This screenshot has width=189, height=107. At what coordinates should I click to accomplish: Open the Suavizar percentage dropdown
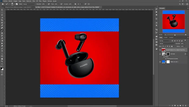[x=73, y=4]
